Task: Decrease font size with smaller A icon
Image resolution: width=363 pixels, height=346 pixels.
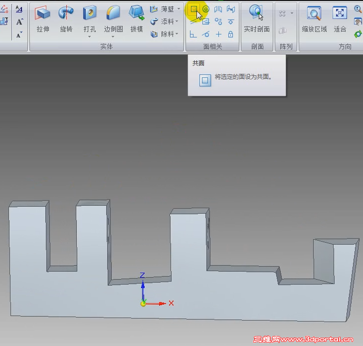Action: (x=19, y=34)
